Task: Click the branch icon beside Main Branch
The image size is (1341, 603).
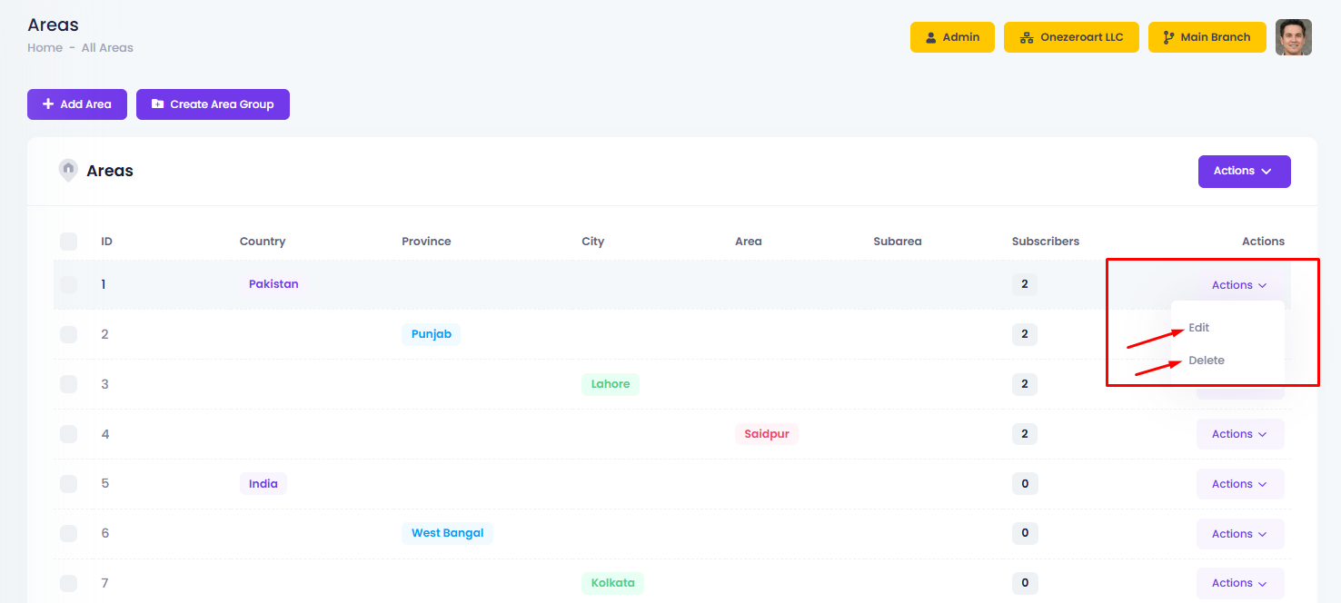Action: coord(1168,37)
